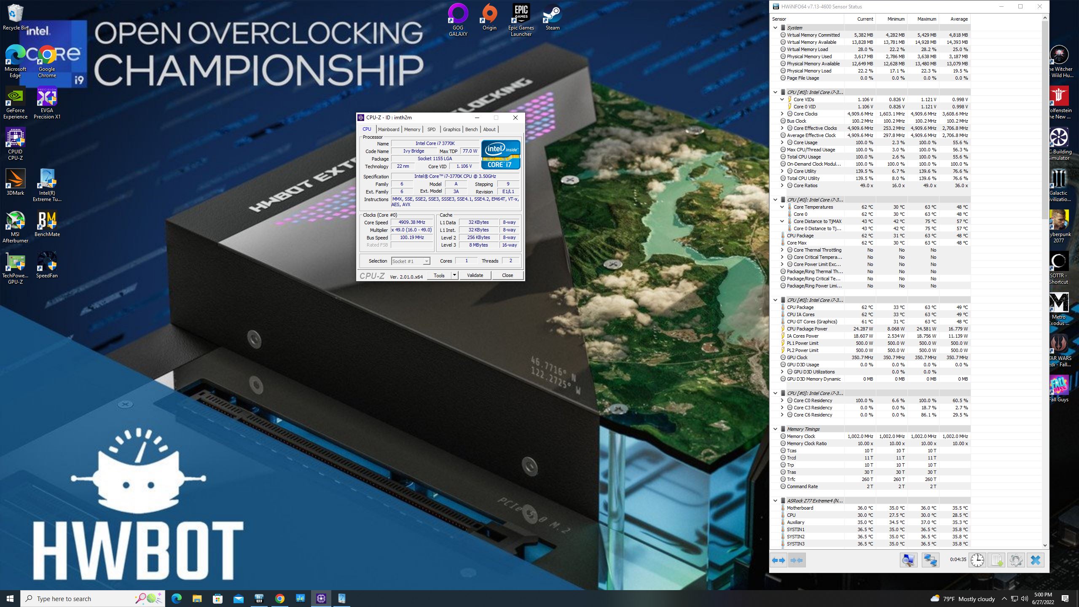Open Cyberpunk 2077 desktop icon

click(x=1058, y=226)
